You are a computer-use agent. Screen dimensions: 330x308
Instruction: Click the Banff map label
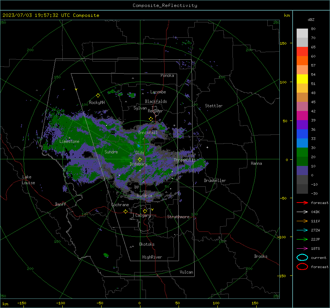point(60,204)
